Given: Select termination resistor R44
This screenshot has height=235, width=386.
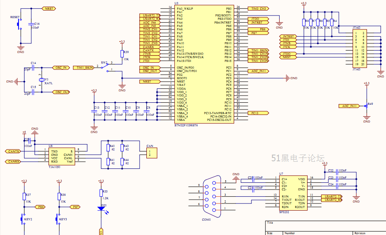Looking at the screenshot, I should click(x=122, y=161).
